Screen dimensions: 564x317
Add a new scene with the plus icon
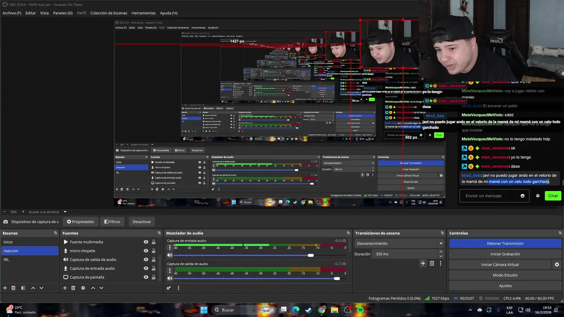pyautogui.click(x=5, y=288)
